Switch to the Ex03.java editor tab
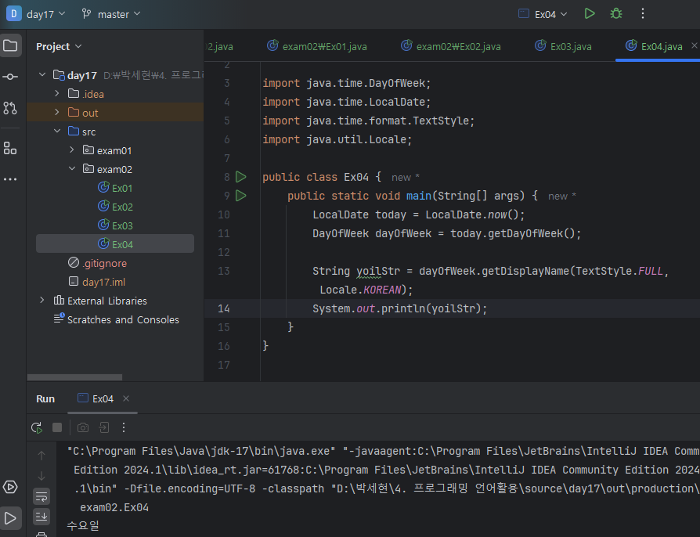The height and width of the screenshot is (537, 700). tap(570, 46)
